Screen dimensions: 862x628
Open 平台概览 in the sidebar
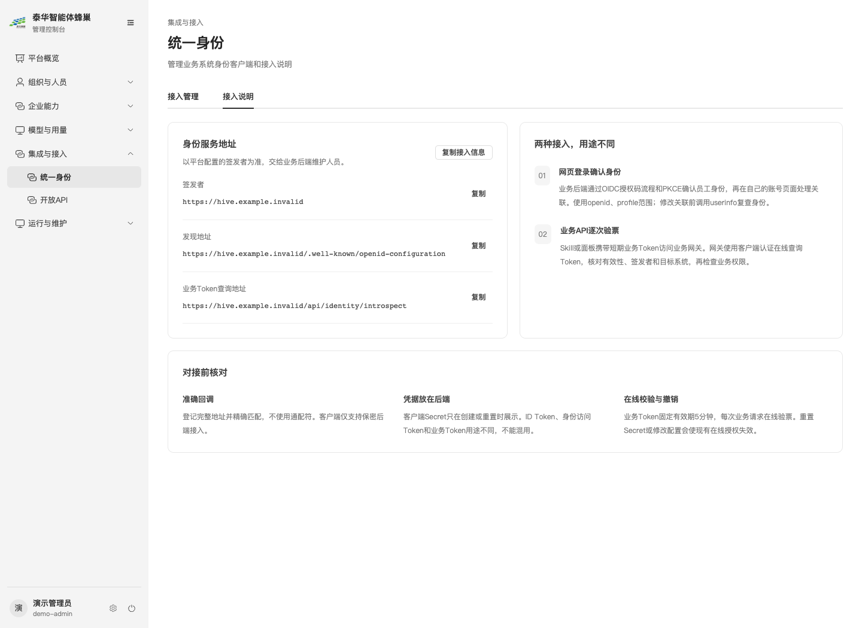[74, 58]
